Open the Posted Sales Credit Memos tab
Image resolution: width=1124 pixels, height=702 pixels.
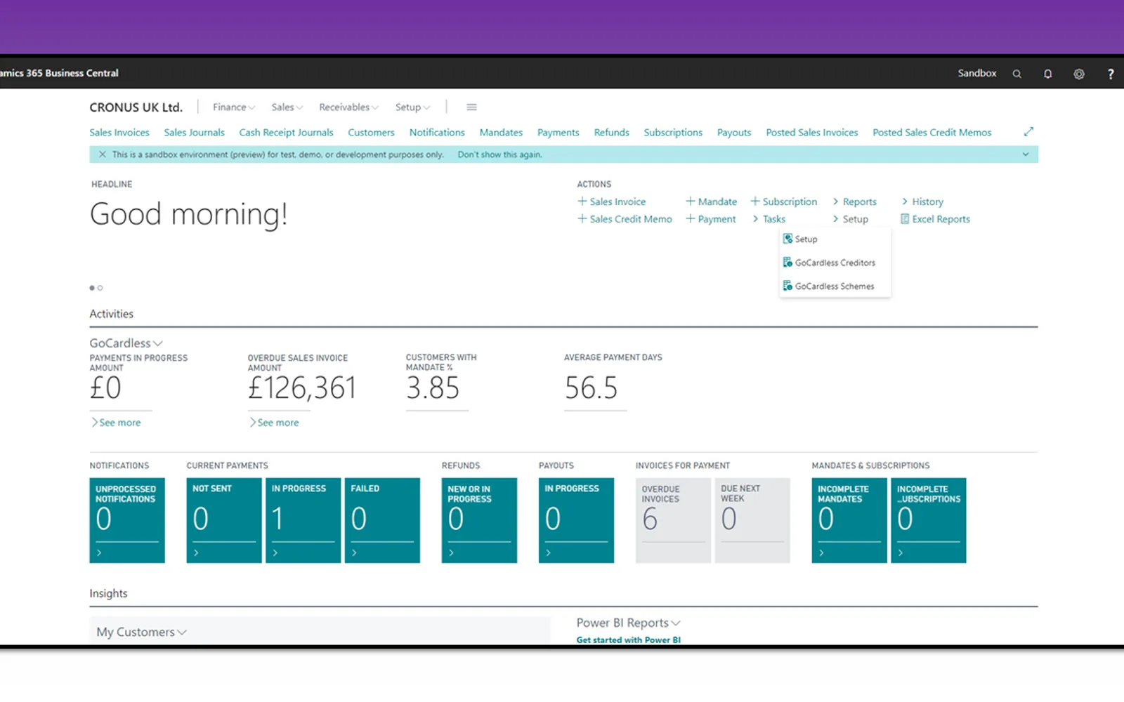click(932, 133)
